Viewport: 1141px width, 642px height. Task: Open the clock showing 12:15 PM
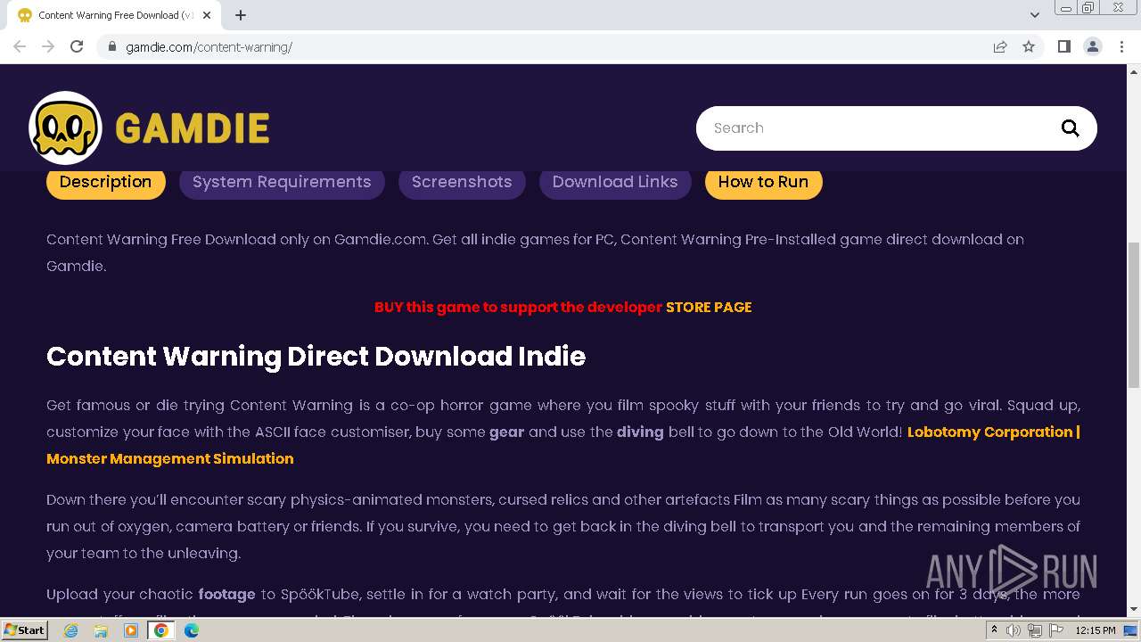(x=1096, y=630)
